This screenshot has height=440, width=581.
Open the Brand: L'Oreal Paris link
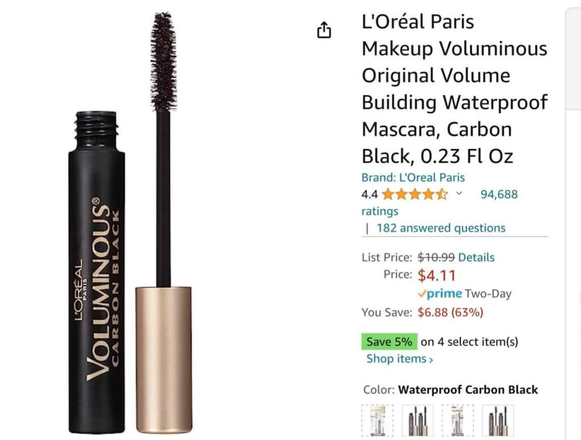point(413,177)
